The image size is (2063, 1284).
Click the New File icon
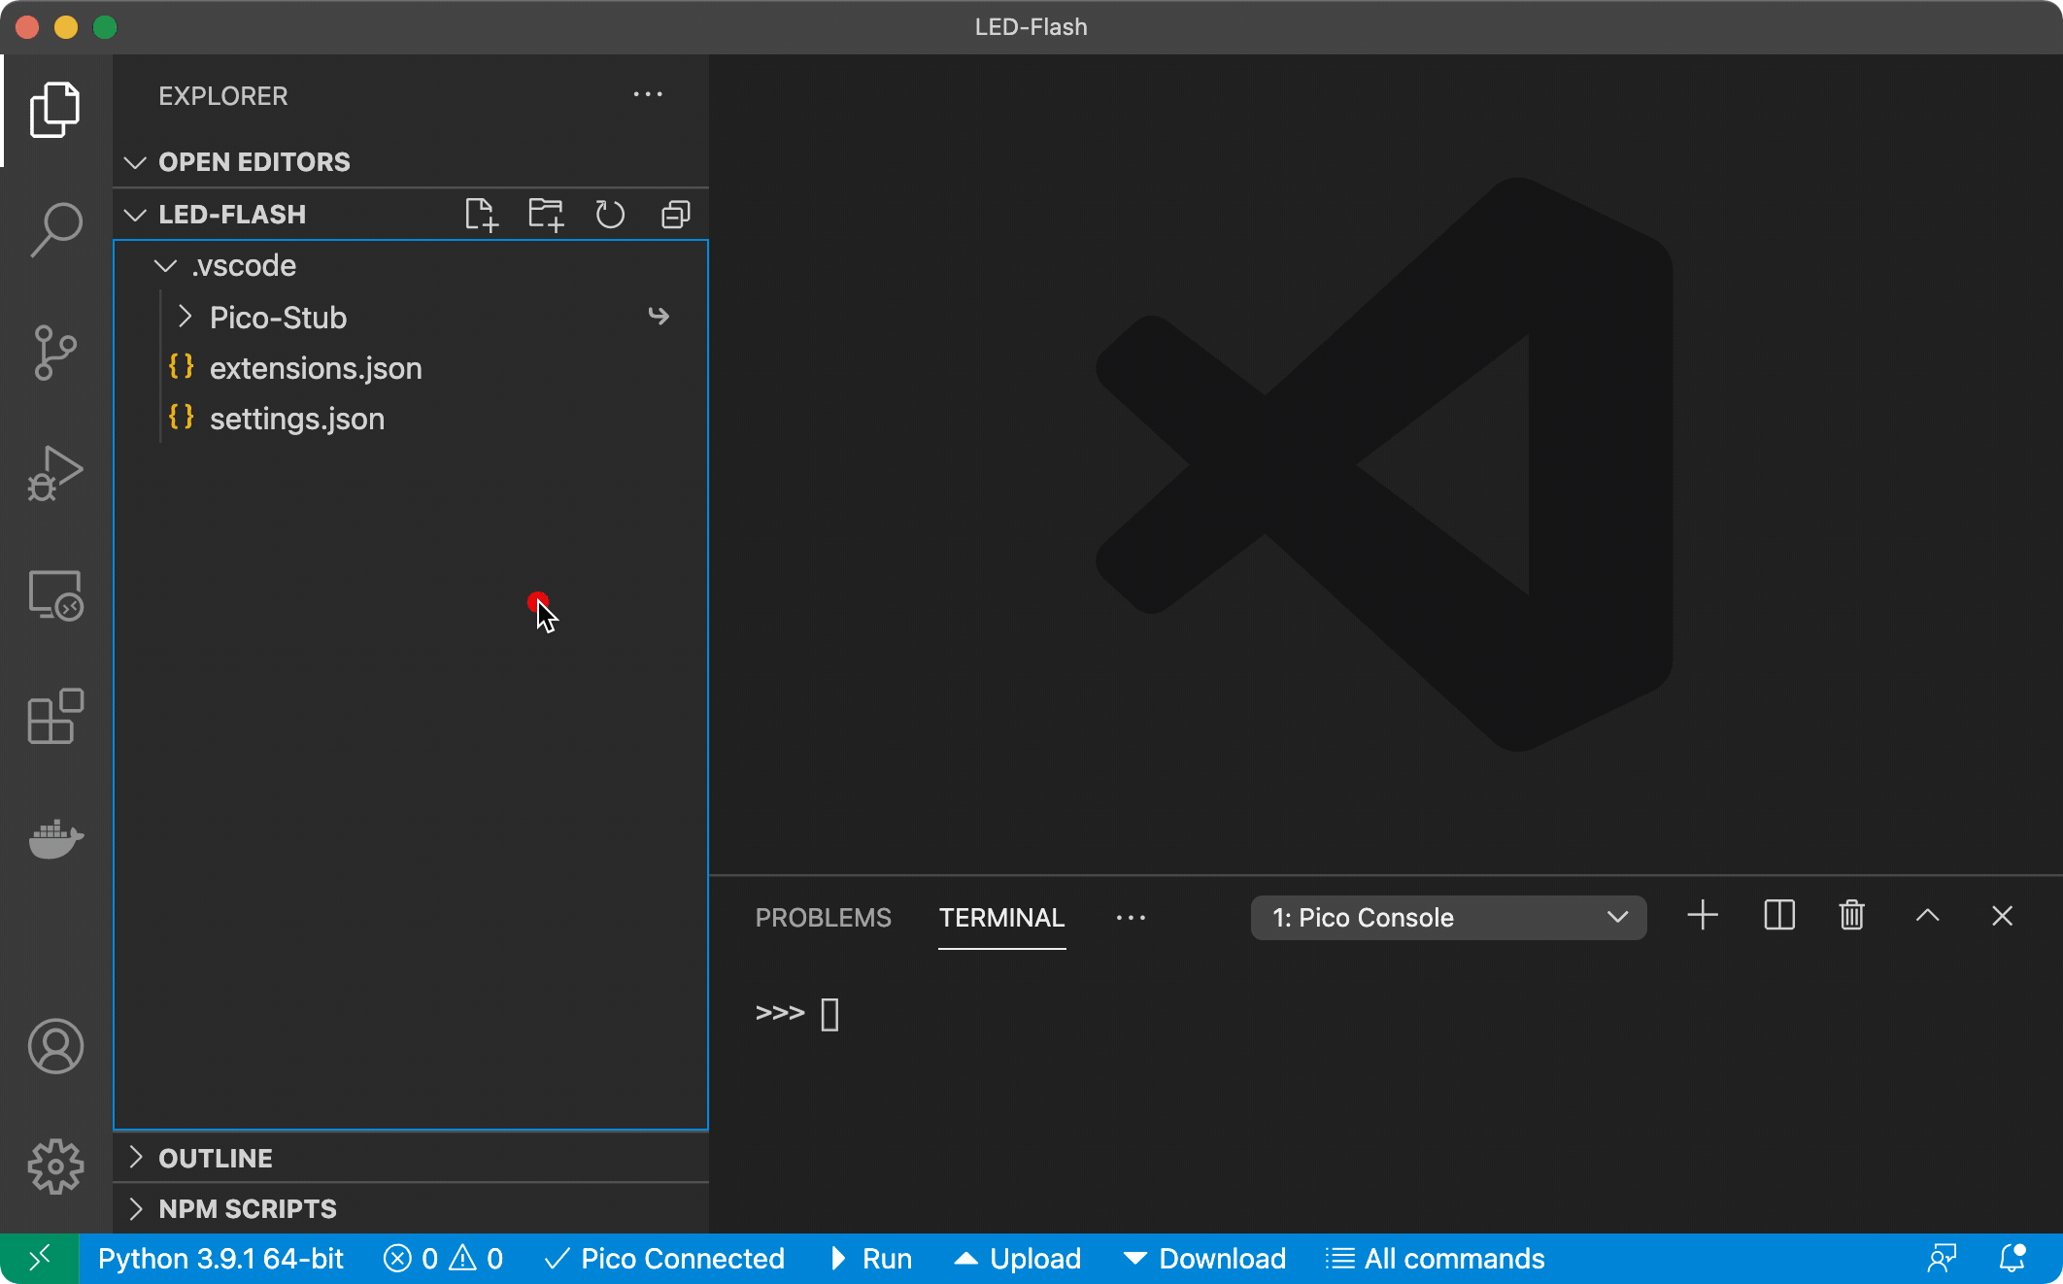tap(481, 215)
